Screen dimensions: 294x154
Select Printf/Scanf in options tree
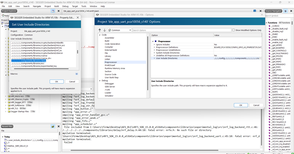pos(110,65)
